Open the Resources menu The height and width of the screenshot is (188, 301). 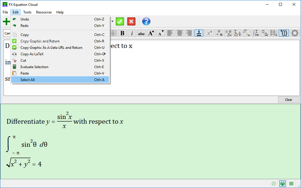pos(44,12)
